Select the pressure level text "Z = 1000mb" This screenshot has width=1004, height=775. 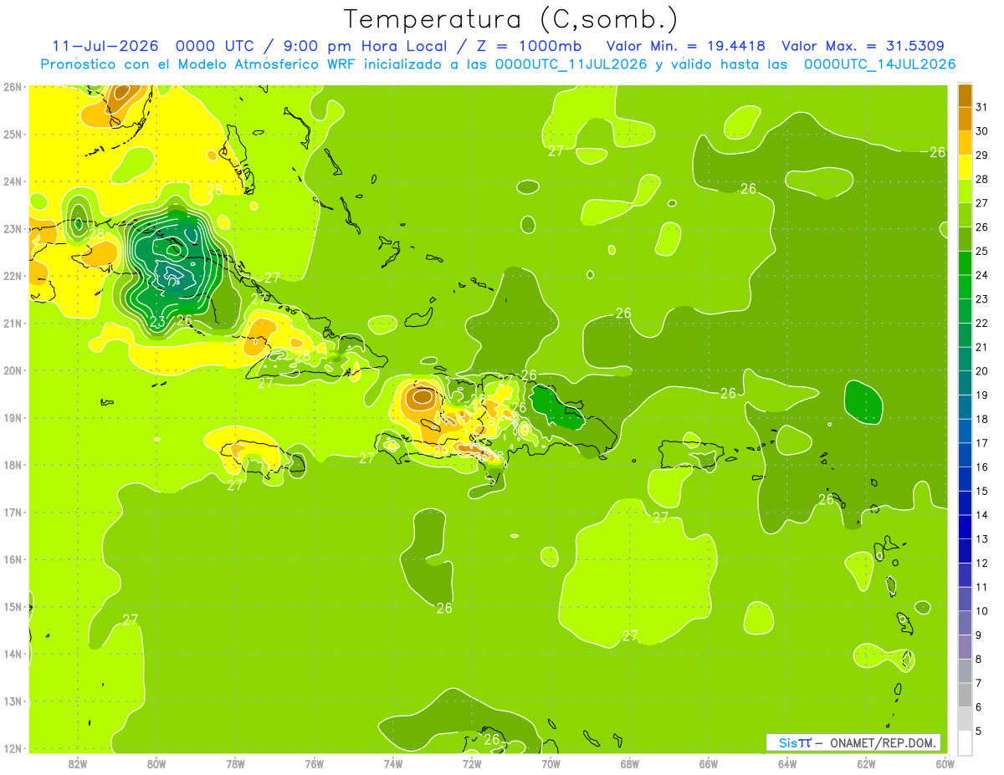[528, 46]
